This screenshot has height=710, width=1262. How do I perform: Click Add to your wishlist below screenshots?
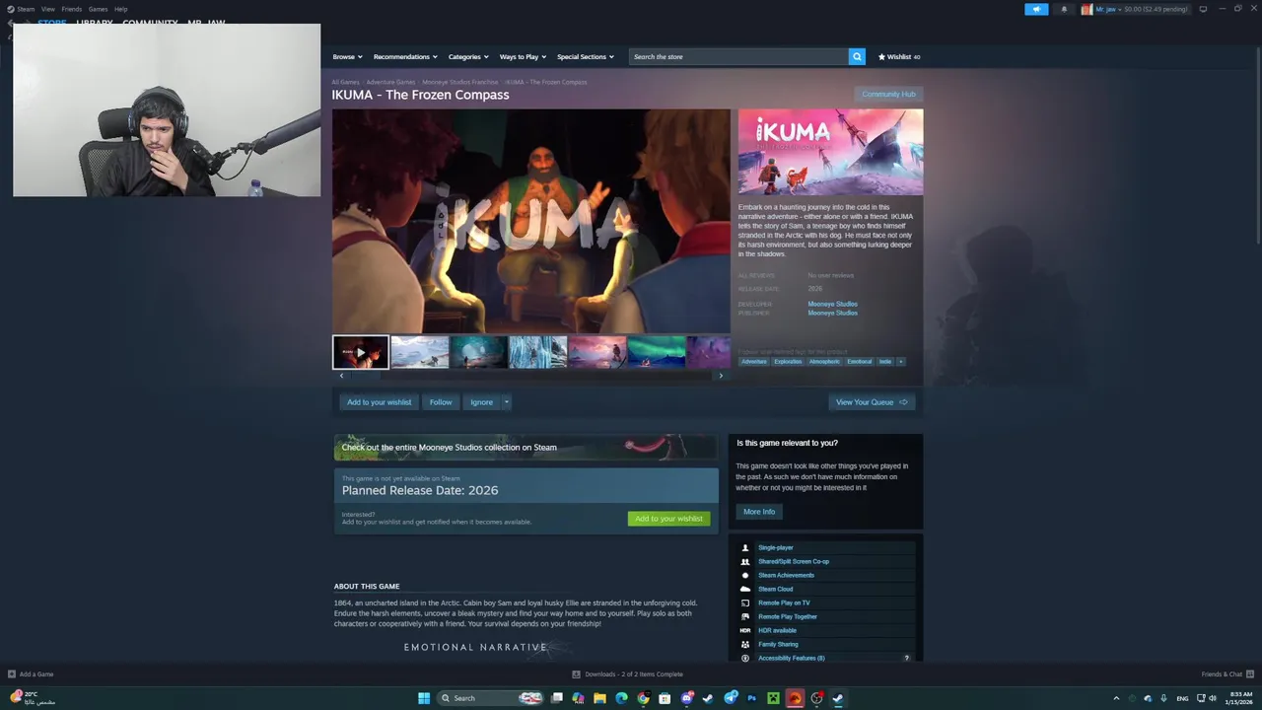(x=379, y=402)
